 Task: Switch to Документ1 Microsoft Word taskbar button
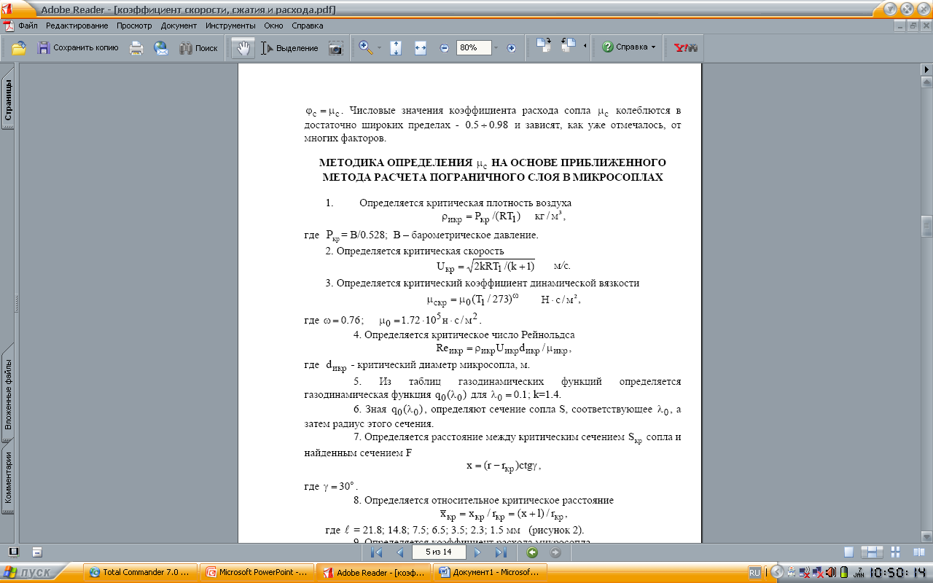tap(491, 573)
